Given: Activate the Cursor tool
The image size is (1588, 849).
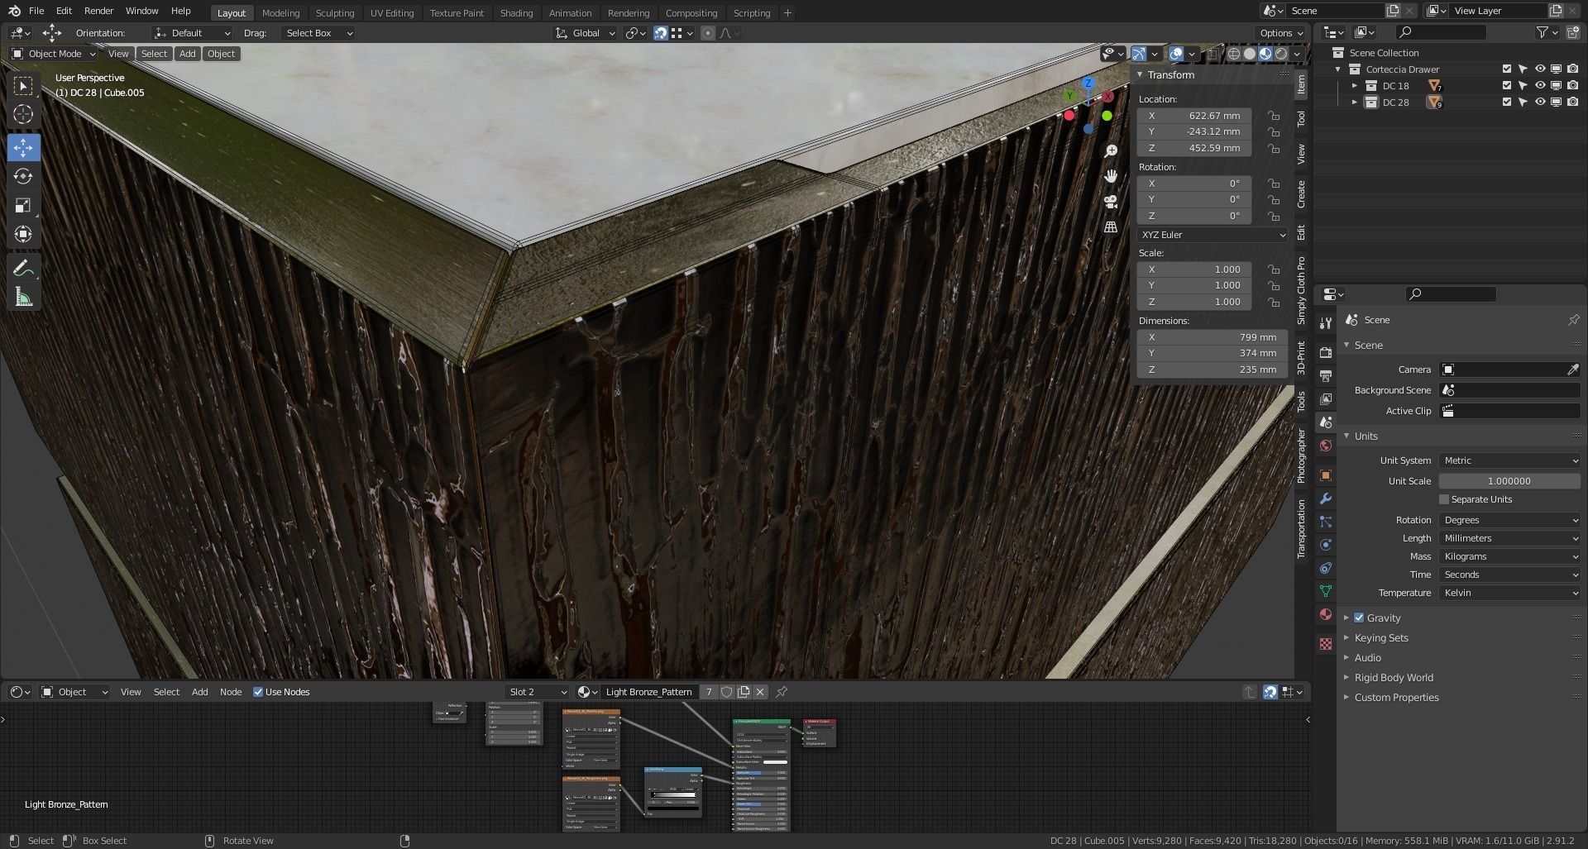Looking at the screenshot, I should 23,114.
